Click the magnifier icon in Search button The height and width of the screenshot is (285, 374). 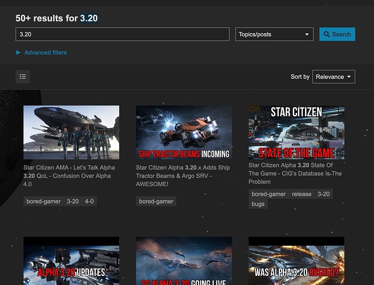click(x=327, y=34)
